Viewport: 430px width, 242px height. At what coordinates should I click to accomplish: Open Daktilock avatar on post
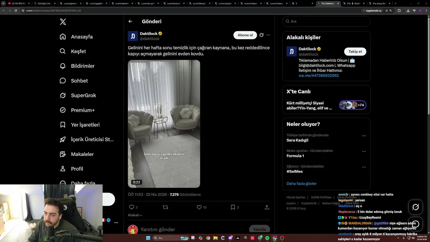pos(133,36)
